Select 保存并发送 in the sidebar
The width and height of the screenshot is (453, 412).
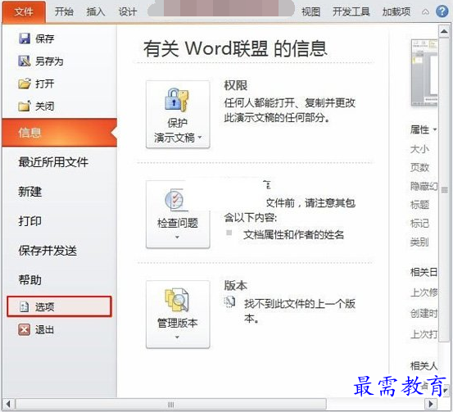[x=48, y=251]
